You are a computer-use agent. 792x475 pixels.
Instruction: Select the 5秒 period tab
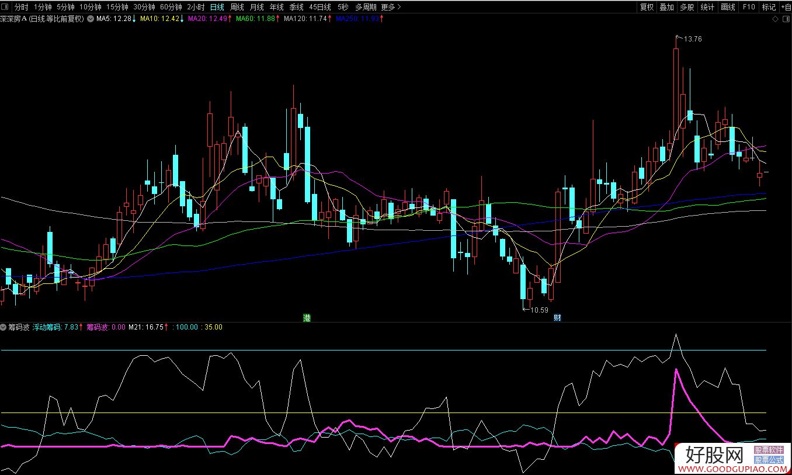(343, 7)
